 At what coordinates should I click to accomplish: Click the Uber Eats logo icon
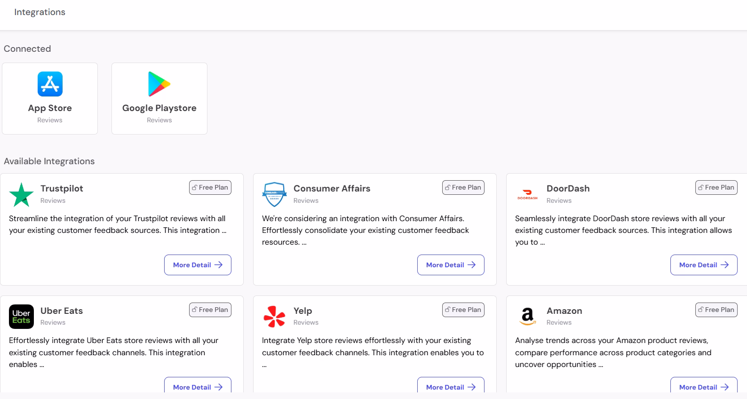(21, 317)
